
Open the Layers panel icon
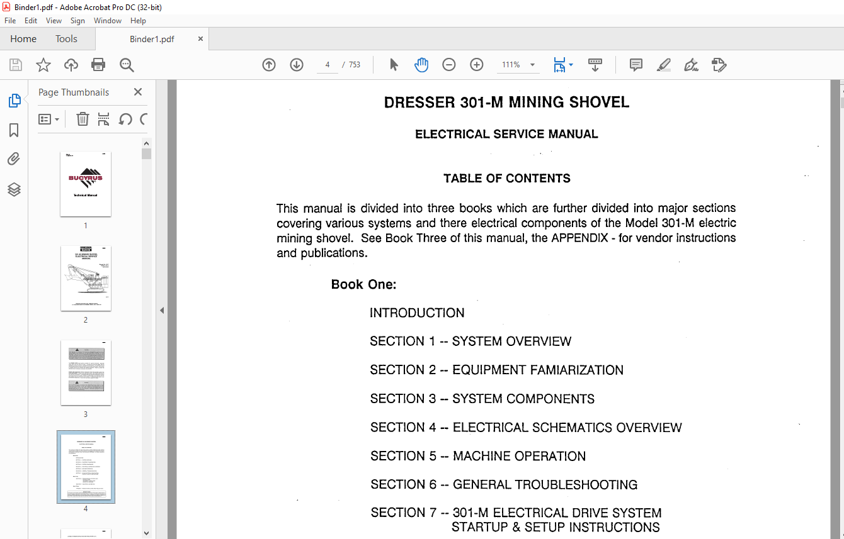coord(14,189)
